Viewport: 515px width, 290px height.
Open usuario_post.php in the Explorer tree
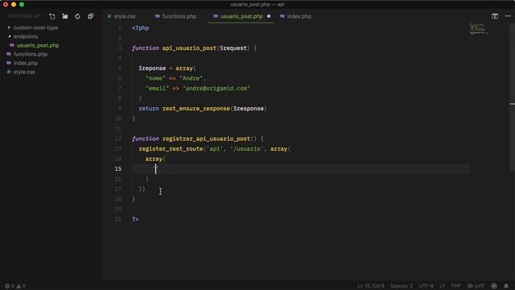(x=38, y=45)
